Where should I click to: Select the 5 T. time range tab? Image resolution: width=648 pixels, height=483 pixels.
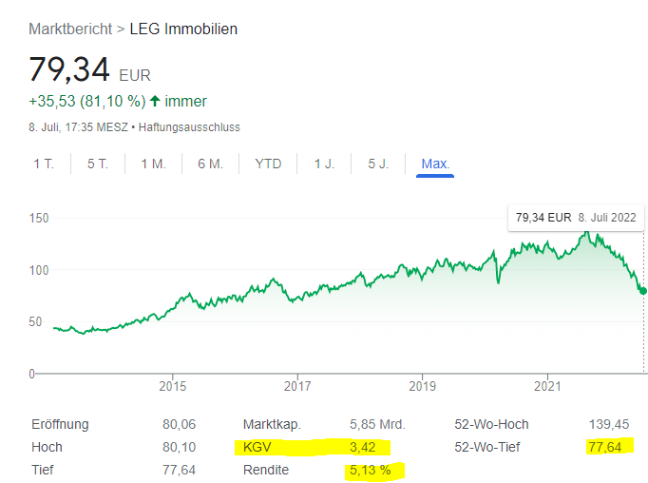tap(98, 164)
